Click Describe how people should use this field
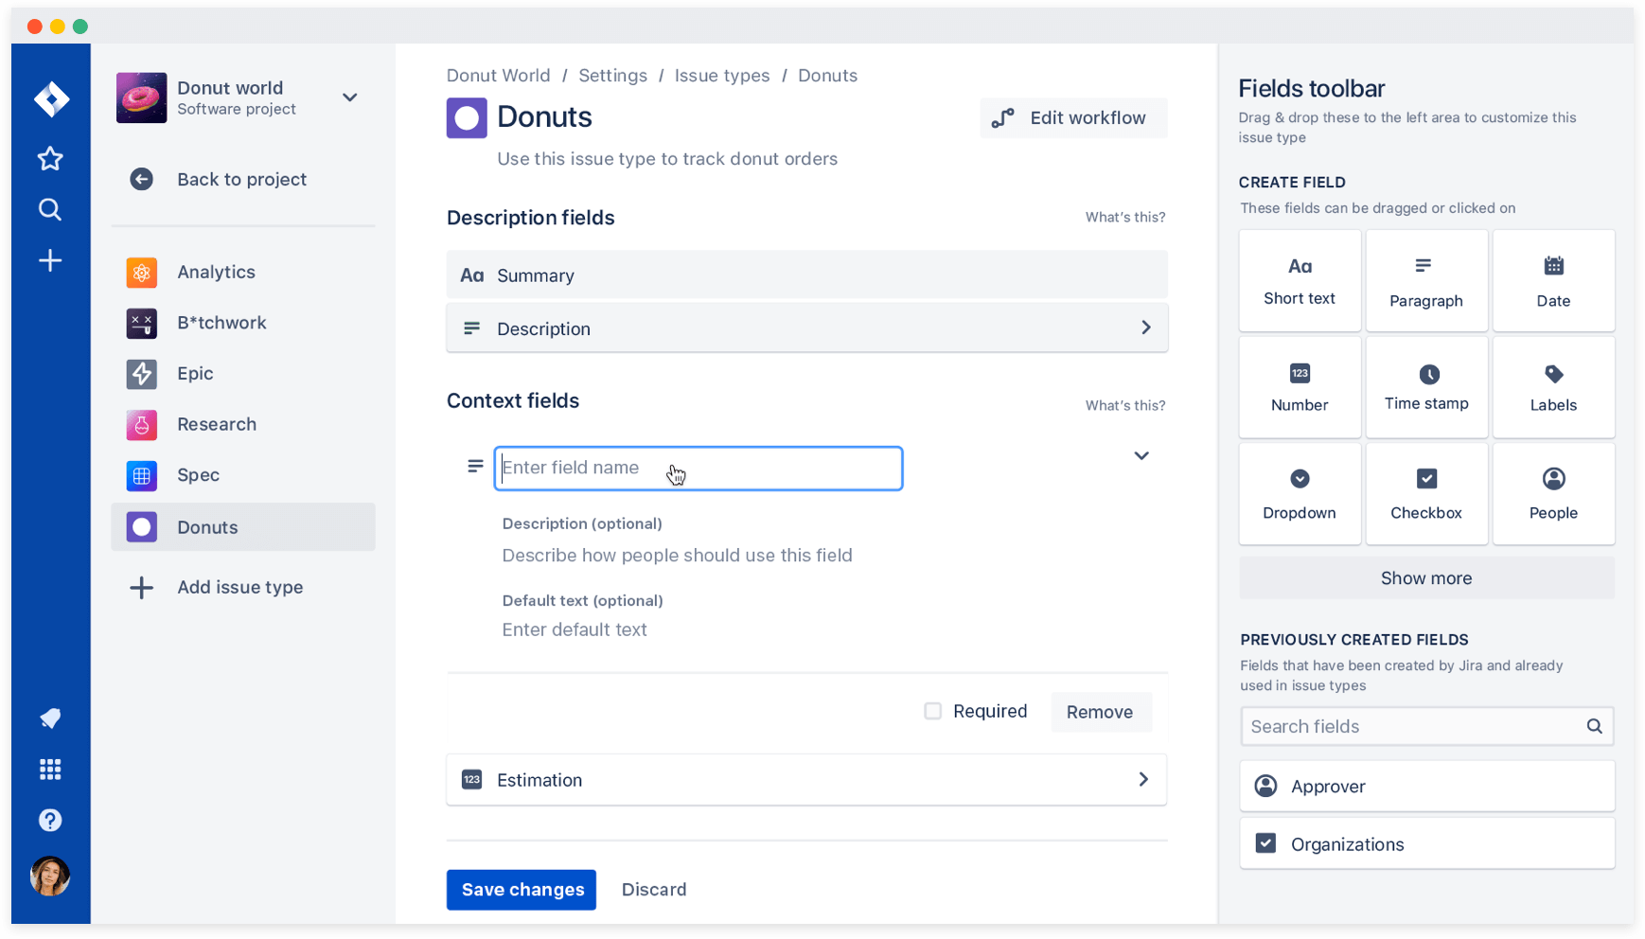 (677, 556)
